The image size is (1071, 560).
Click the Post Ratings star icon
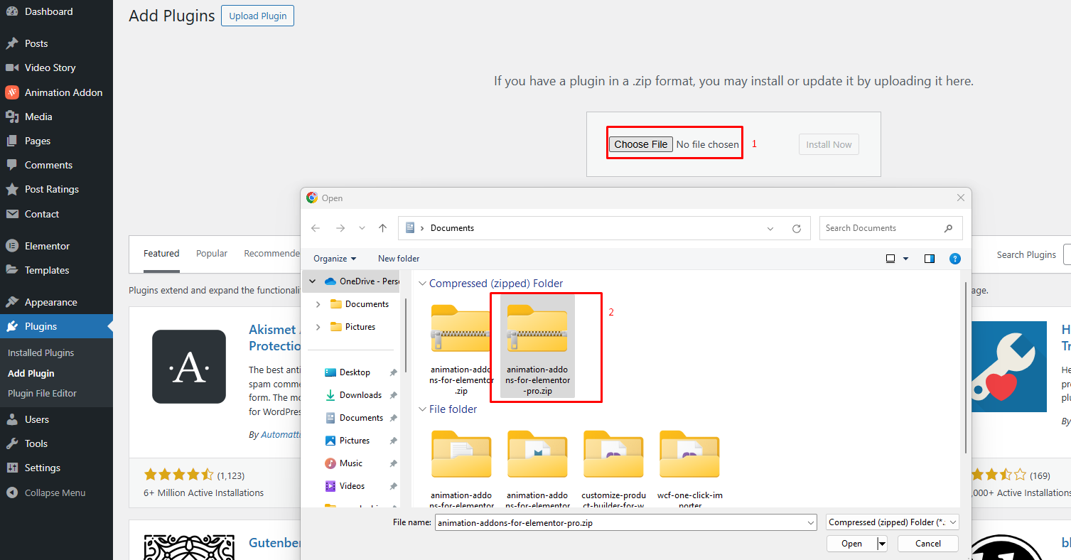(12, 189)
